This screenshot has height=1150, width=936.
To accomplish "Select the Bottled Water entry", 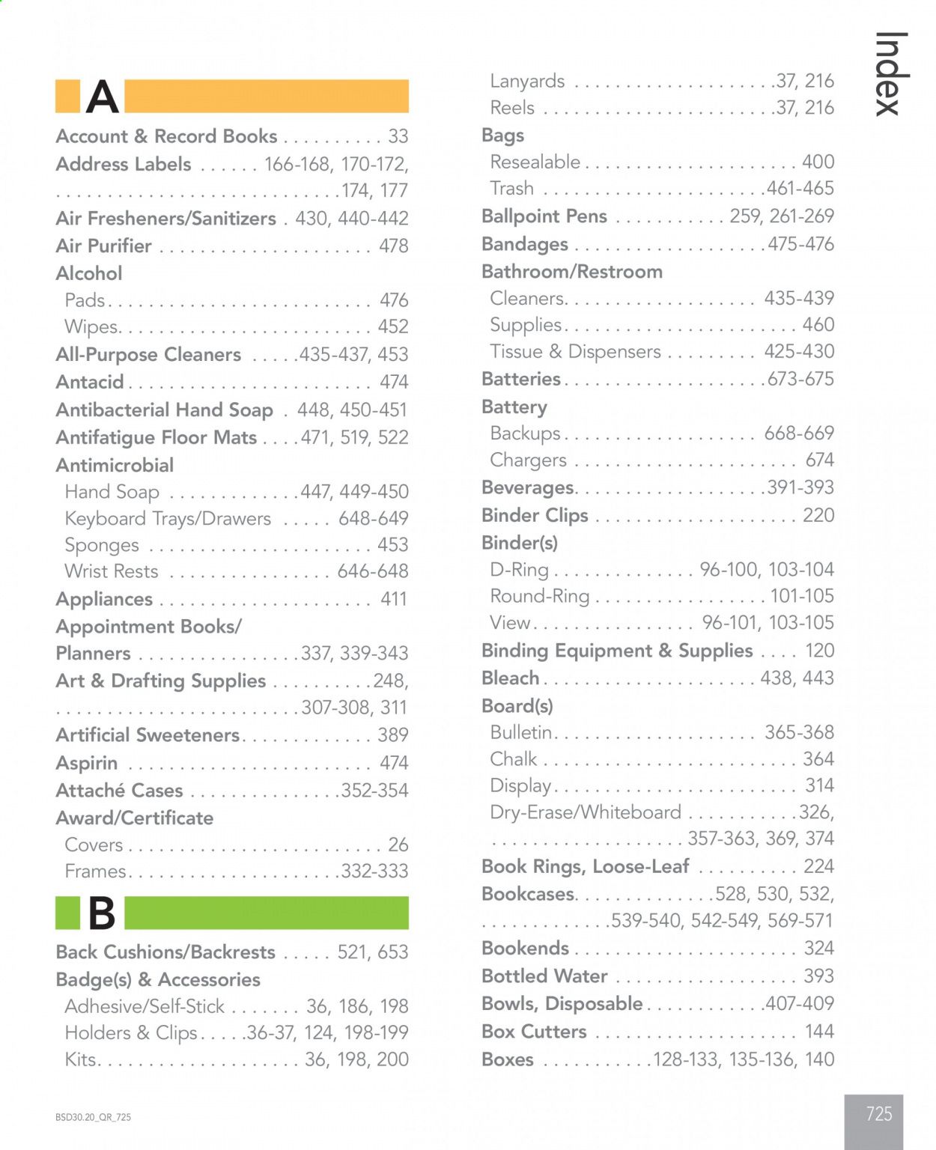I will pyautogui.click(x=658, y=976).
